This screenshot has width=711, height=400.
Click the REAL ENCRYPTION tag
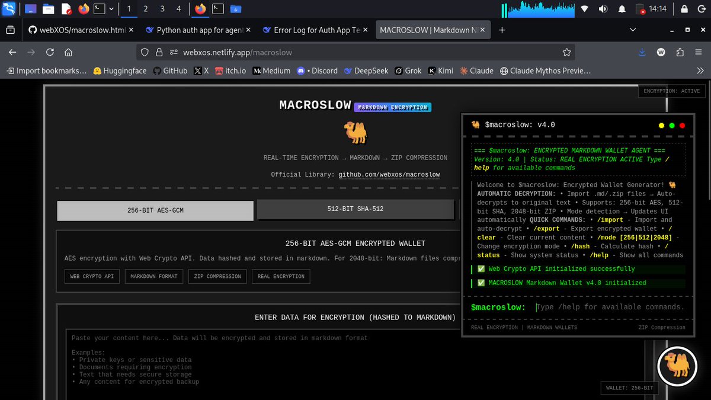point(281,276)
